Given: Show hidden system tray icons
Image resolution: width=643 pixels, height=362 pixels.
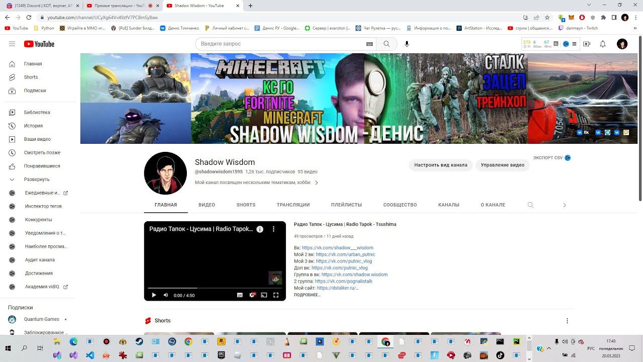Looking at the screenshot, I should [548, 348].
